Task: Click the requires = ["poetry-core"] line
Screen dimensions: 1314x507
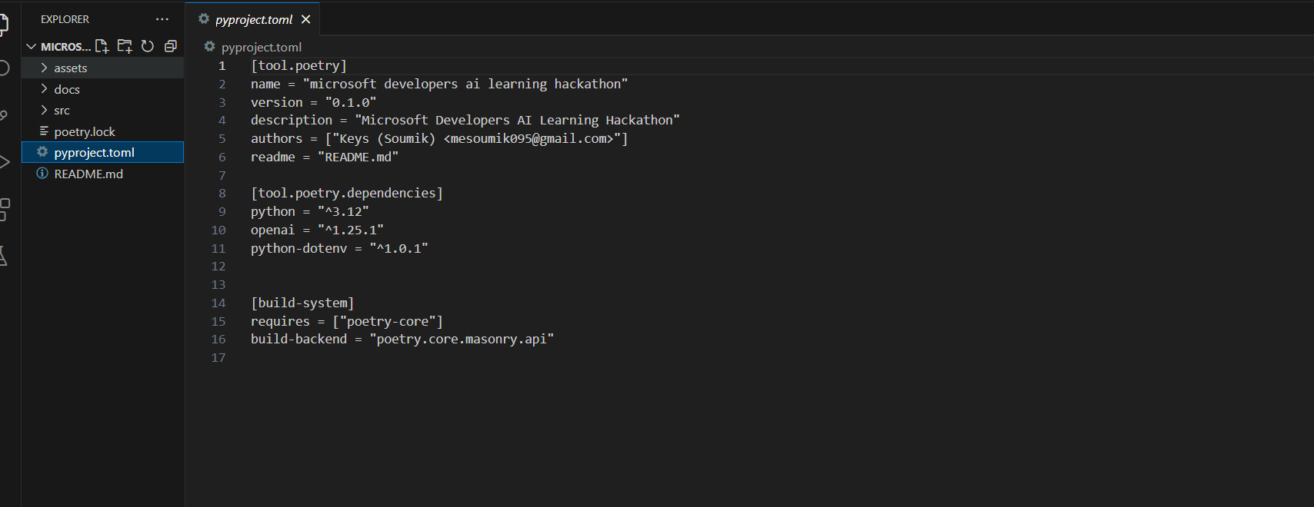Action: (347, 321)
